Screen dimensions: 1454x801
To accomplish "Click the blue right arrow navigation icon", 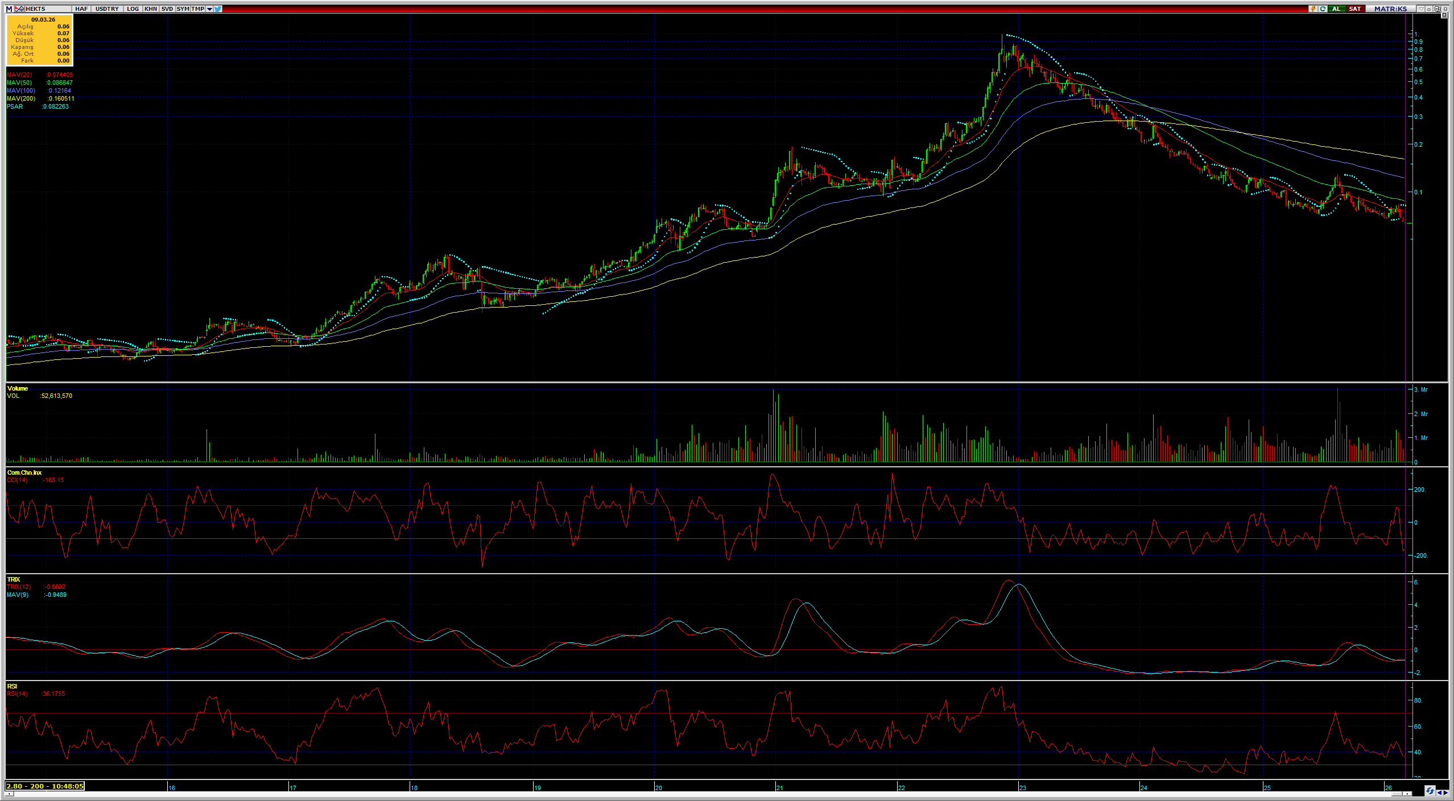I will click(x=1445, y=792).
